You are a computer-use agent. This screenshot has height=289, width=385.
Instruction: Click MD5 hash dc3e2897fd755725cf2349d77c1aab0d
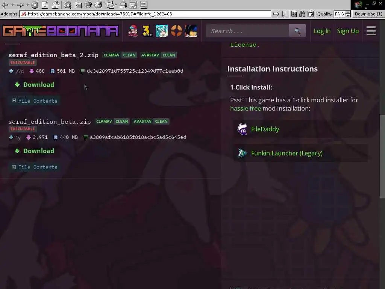(x=135, y=71)
